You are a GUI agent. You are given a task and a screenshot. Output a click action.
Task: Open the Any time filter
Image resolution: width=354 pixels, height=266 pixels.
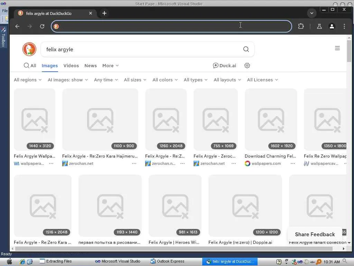coord(106,80)
